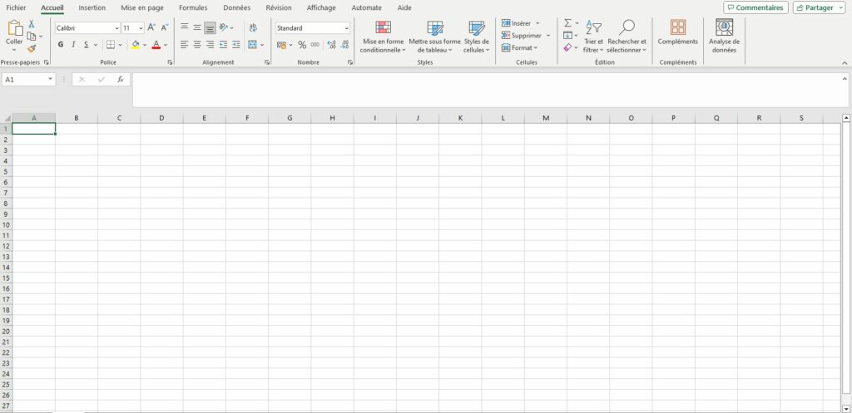
Task: Click the cut scissors icon
Action: 32,24
